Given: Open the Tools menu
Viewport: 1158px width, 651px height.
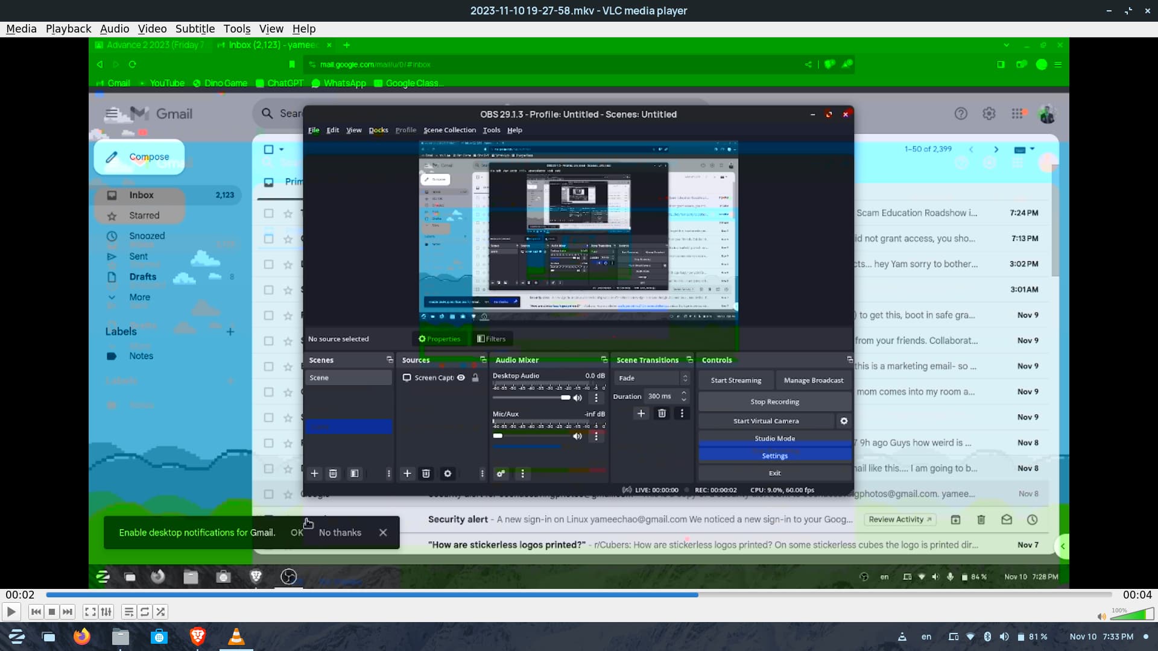Looking at the screenshot, I should click(236, 28).
